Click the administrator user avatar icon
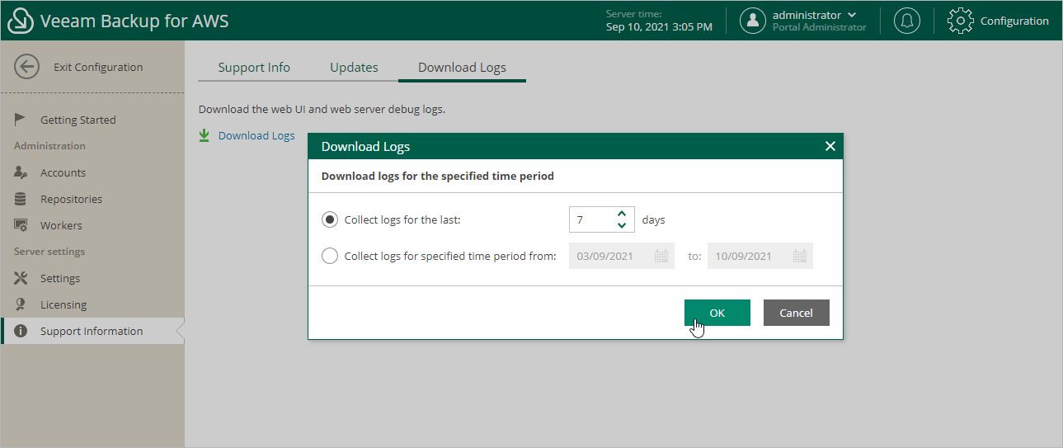This screenshot has height=448, width=1063. 753,21
